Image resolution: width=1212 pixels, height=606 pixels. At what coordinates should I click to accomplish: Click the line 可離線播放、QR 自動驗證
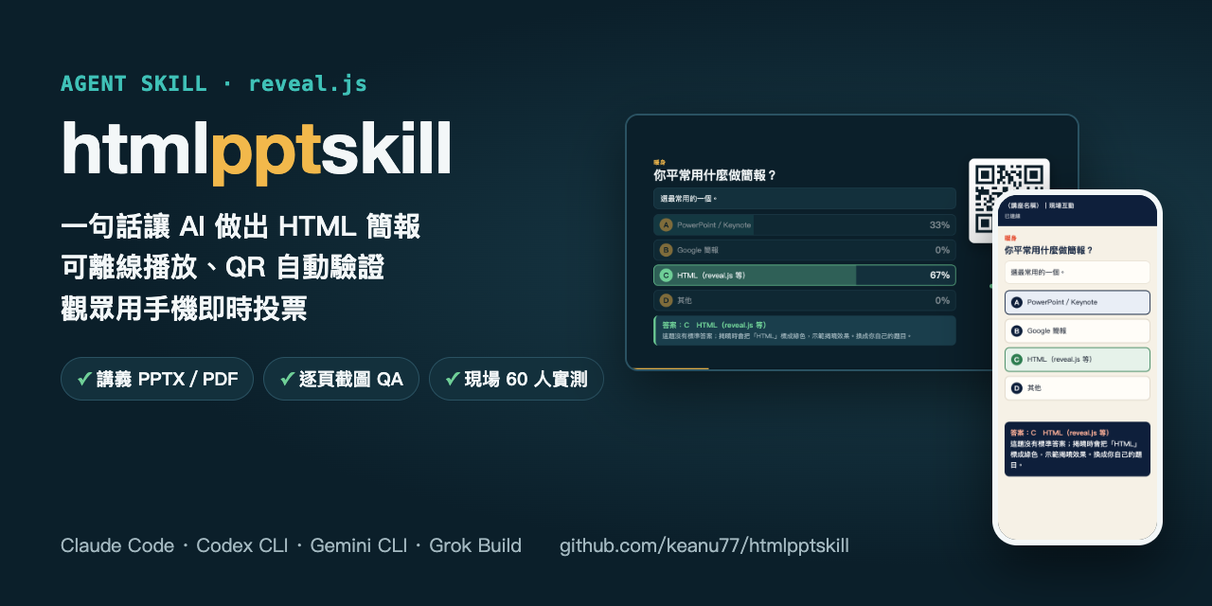pos(223,268)
